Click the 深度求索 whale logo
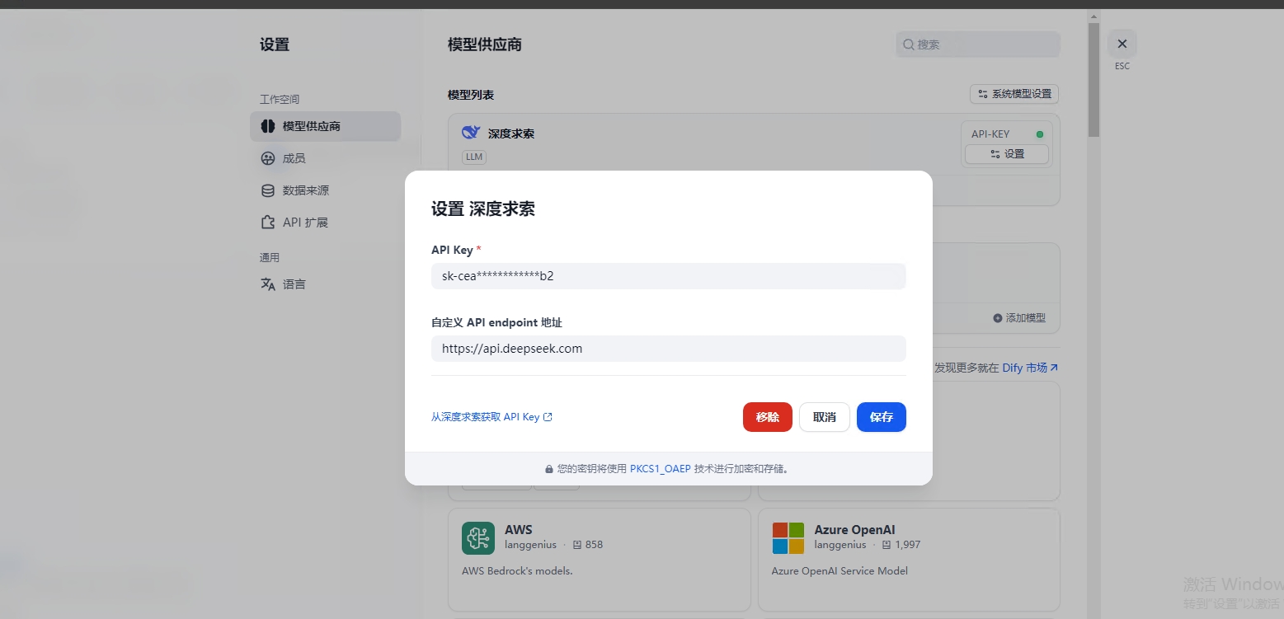The height and width of the screenshot is (619, 1284). (471, 133)
